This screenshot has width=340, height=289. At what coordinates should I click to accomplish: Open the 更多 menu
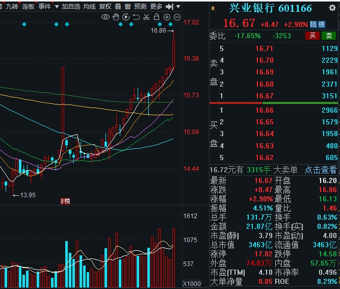pos(156,7)
